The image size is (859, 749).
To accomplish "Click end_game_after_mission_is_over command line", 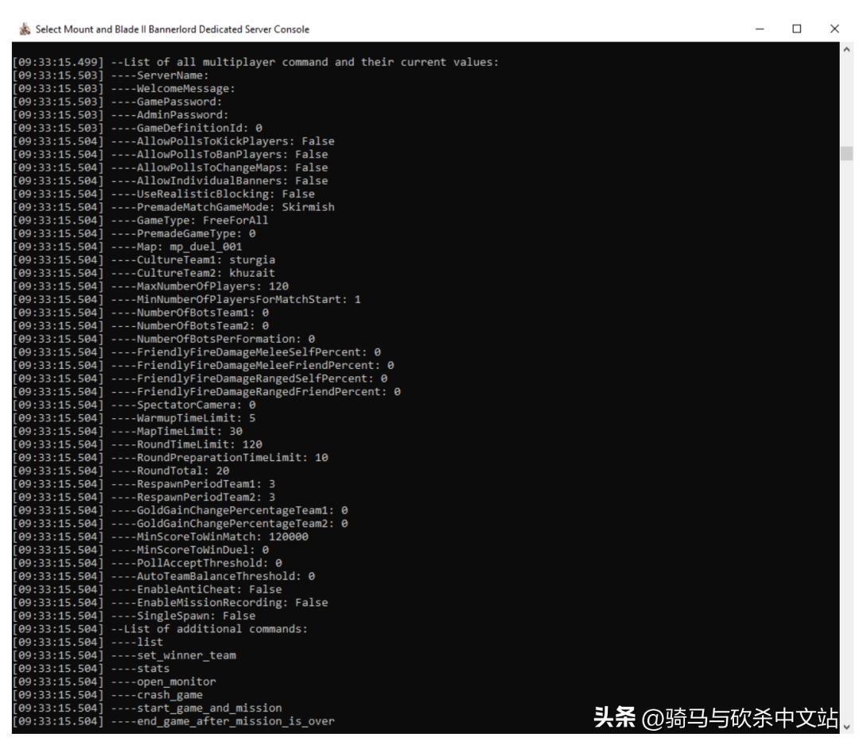I will (x=173, y=721).
